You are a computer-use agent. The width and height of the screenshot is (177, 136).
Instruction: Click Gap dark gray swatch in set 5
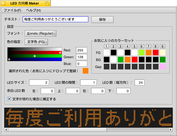(x=135, y=67)
